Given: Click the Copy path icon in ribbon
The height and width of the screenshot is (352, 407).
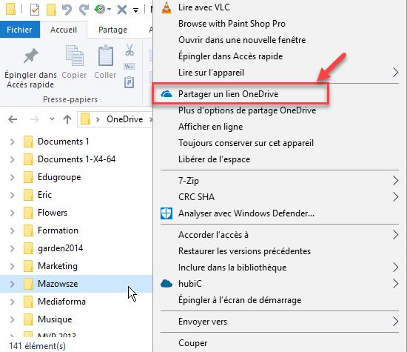Looking at the screenshot, I should [x=129, y=67].
